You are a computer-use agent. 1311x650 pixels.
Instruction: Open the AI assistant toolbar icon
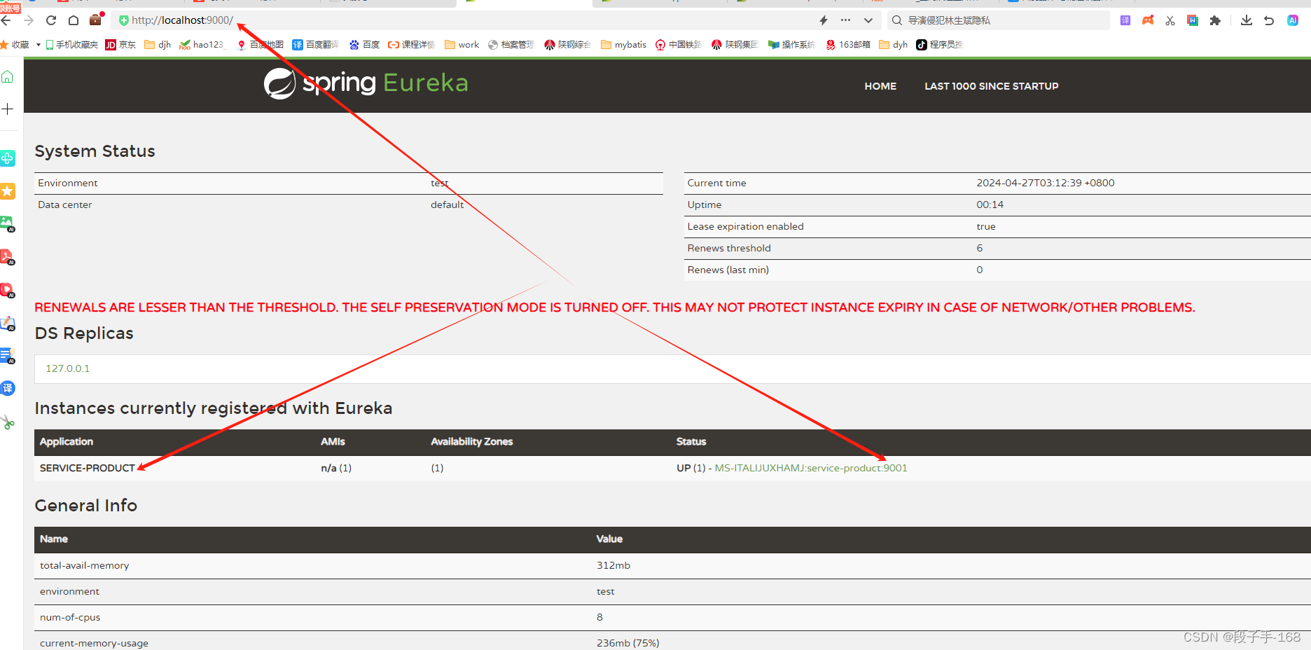pos(1293,20)
